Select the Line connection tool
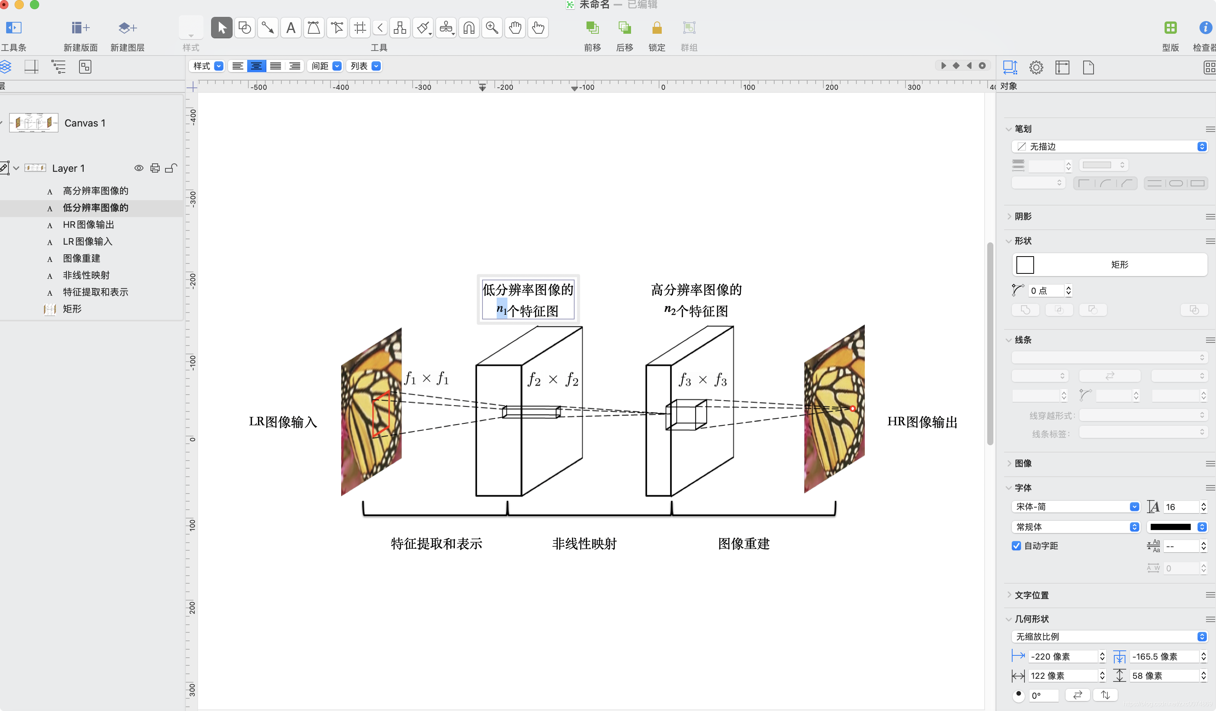Screen dimensions: 1216x711 pos(267,28)
